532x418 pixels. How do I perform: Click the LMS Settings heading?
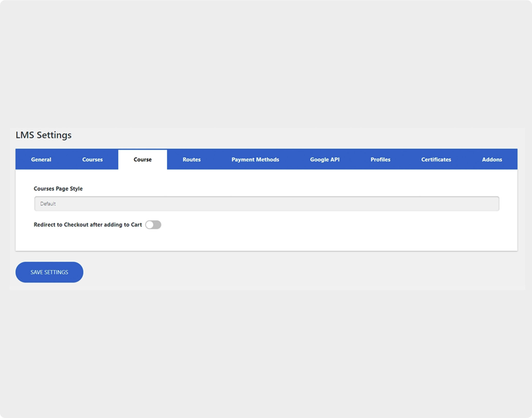43,135
